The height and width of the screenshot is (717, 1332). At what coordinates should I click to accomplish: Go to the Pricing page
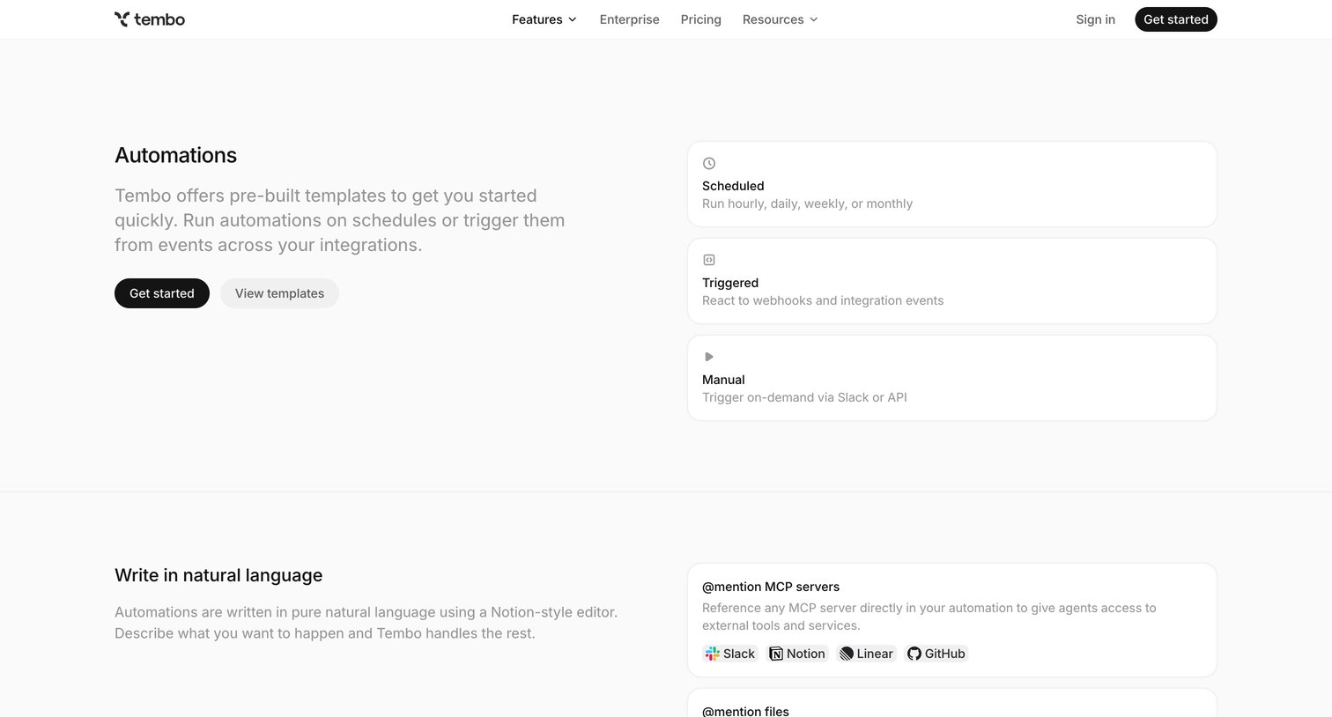[701, 19]
